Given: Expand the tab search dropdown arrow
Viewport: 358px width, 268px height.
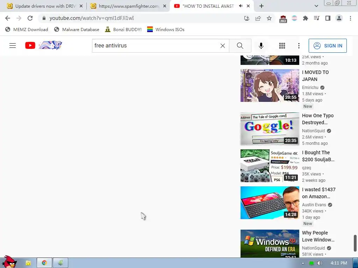Looking at the screenshot, I should (316, 6).
